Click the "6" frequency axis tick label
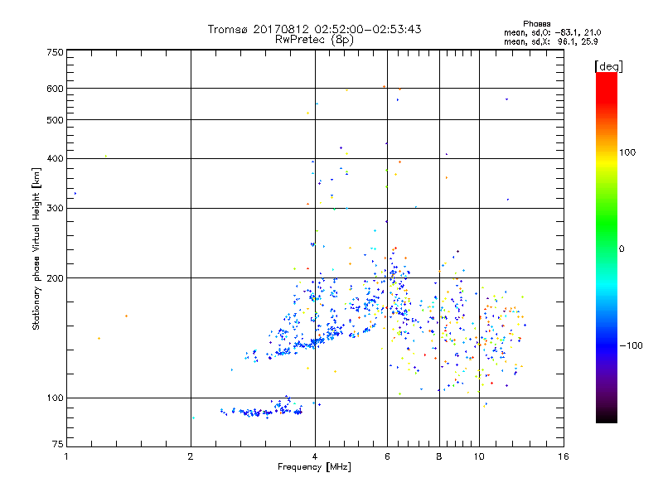This screenshot has height=497, width=663. tap(387, 456)
